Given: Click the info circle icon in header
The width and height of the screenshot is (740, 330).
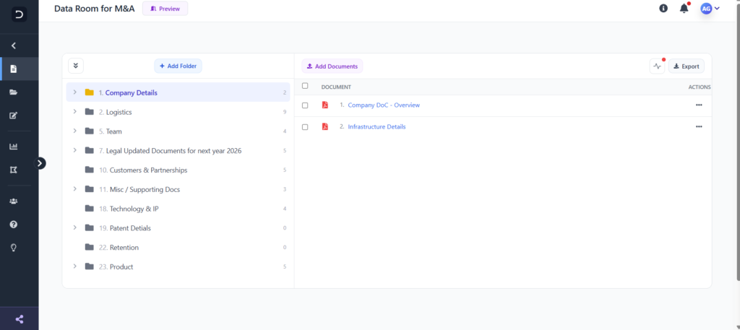Looking at the screenshot, I should [663, 8].
